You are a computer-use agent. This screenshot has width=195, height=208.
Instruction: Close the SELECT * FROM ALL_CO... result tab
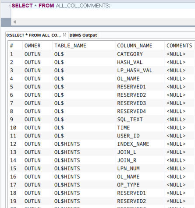point(64,35)
